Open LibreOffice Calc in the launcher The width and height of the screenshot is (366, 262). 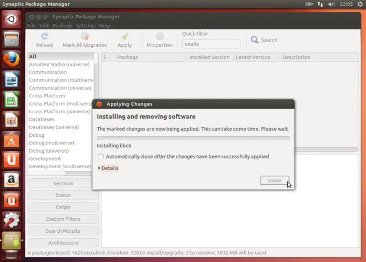11,100
